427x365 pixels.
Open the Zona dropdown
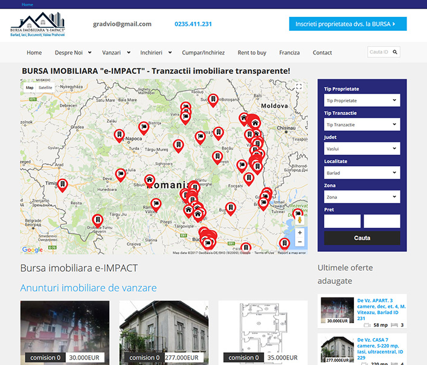362,196
